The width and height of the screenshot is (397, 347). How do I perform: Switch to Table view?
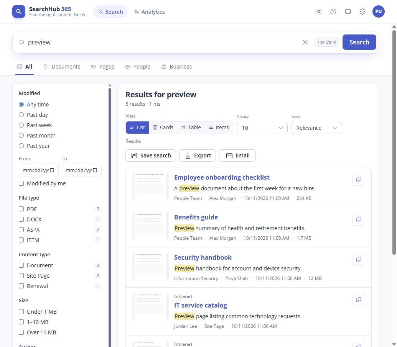pos(191,128)
